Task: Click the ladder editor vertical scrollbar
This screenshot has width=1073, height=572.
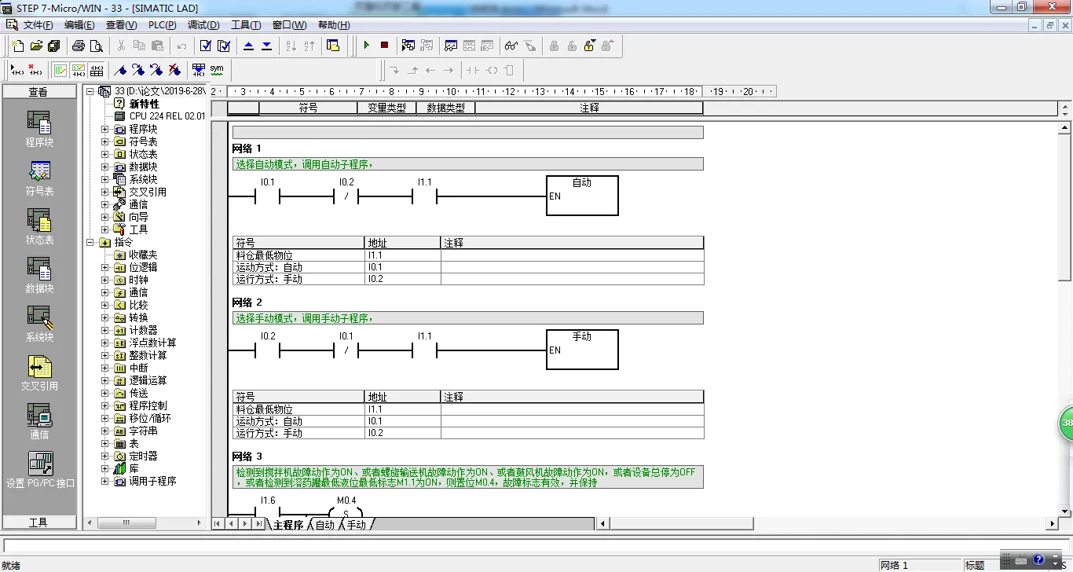Action: coord(1064,207)
